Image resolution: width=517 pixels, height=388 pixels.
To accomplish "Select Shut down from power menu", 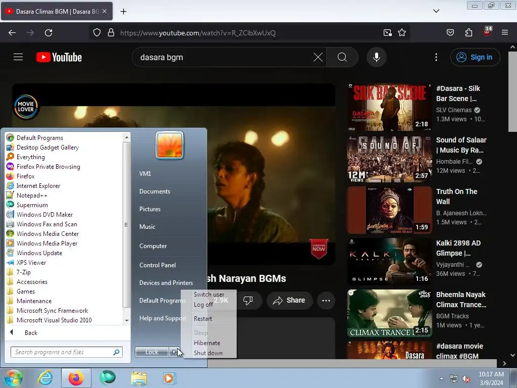I will [208, 353].
